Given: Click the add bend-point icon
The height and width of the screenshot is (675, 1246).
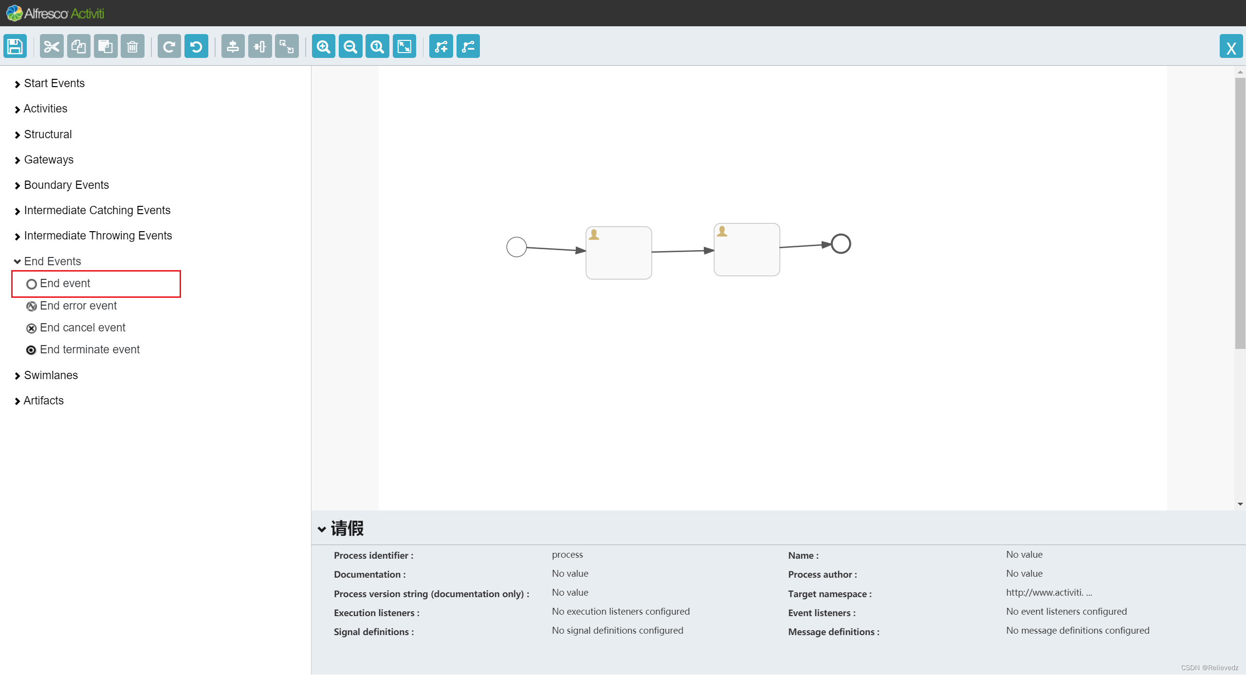Looking at the screenshot, I should pos(441,47).
